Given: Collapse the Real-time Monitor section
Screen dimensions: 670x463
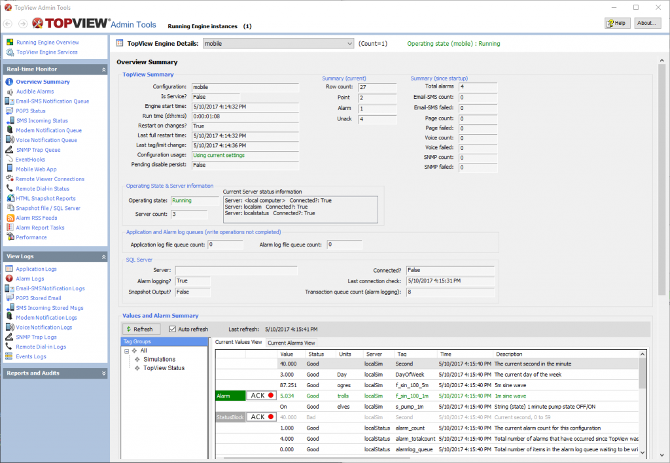Looking at the screenshot, I should 104,69.
